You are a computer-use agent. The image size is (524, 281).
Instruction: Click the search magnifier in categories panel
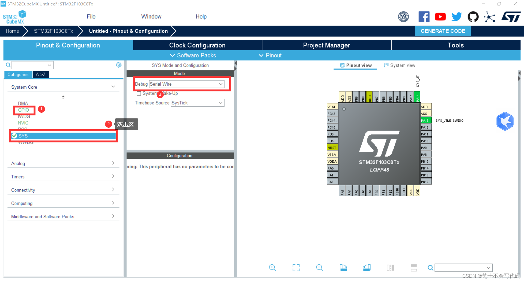(8, 65)
